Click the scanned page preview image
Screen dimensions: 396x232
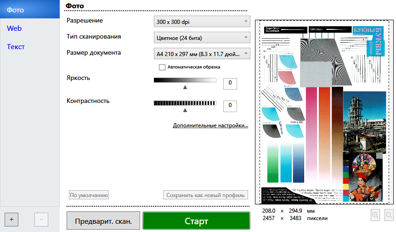(324, 112)
